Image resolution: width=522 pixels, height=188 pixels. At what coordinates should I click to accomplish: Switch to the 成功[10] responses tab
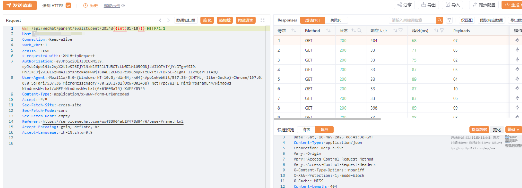[x=312, y=20]
